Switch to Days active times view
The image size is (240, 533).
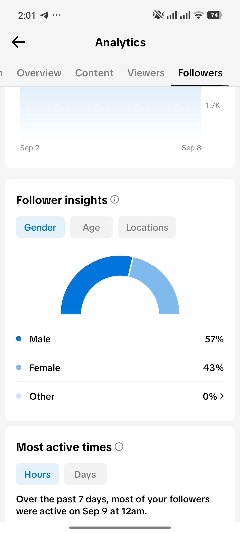85,474
